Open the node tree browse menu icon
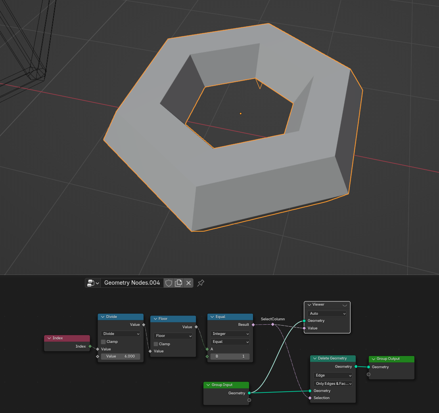The height and width of the screenshot is (413, 439). pos(93,283)
